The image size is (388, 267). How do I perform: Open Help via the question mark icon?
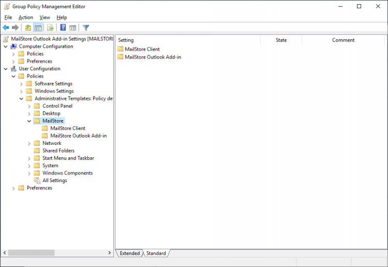click(63, 27)
